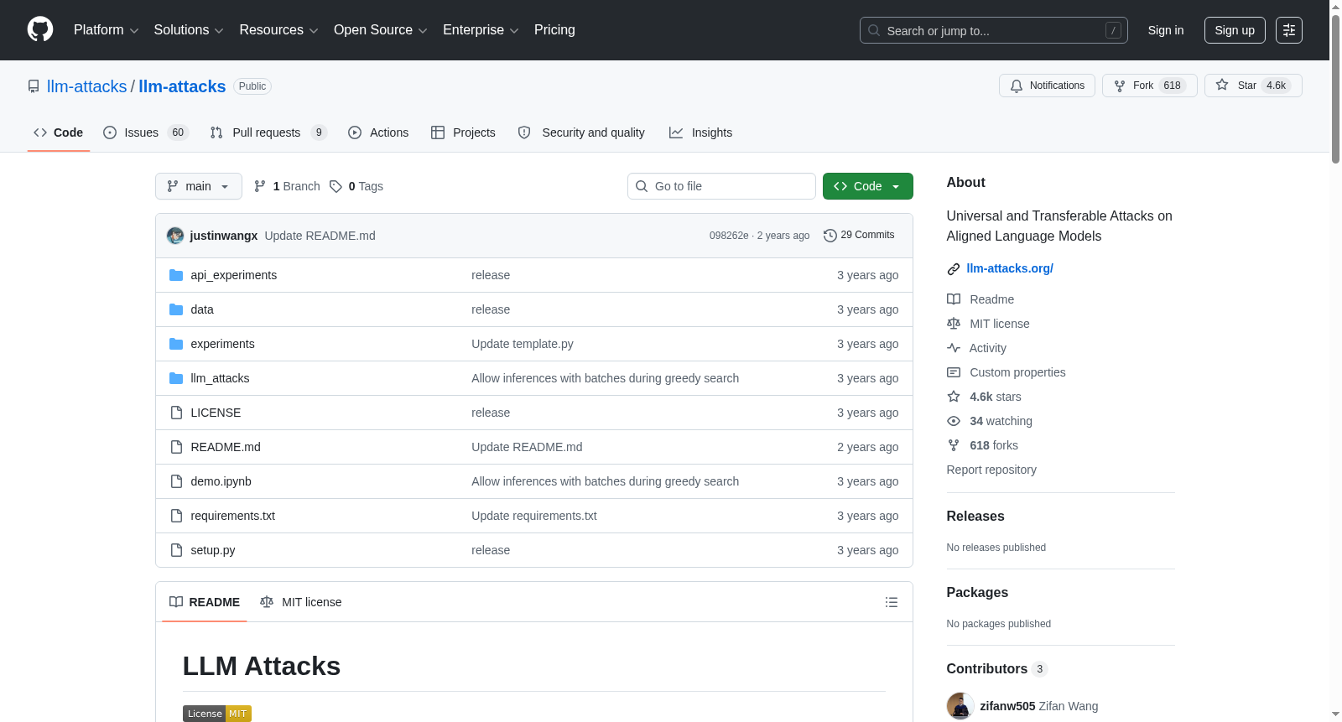Click the zifanw505 contributor avatar
Image resolution: width=1342 pixels, height=722 pixels.
point(960,706)
